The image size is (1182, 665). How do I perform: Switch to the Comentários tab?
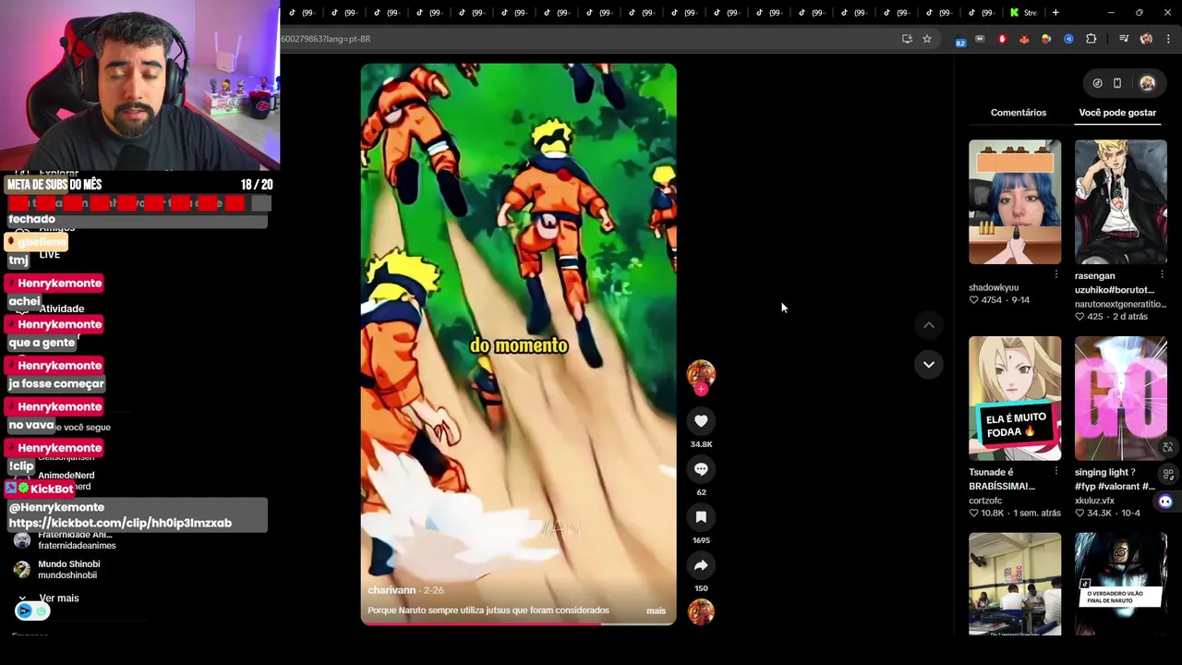click(x=1019, y=113)
